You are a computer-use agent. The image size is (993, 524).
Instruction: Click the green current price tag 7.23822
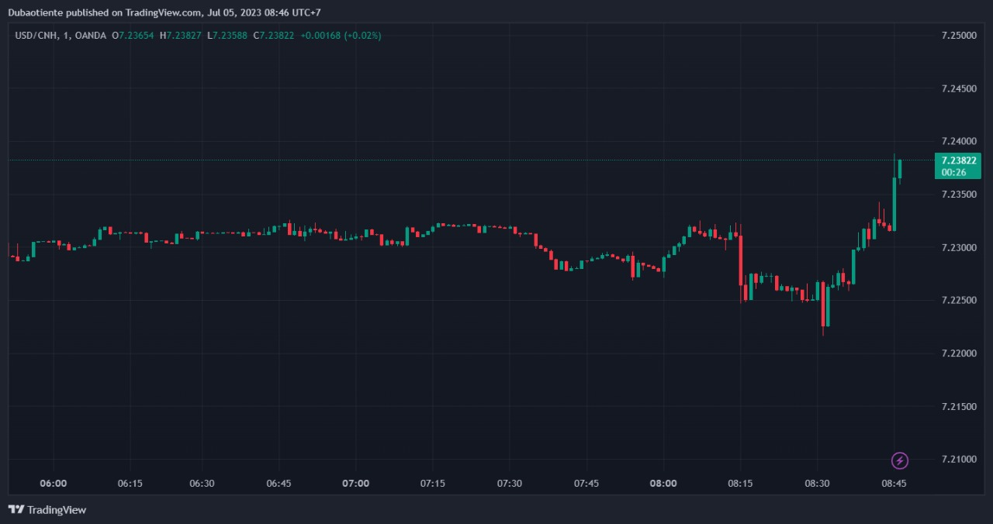(x=958, y=160)
